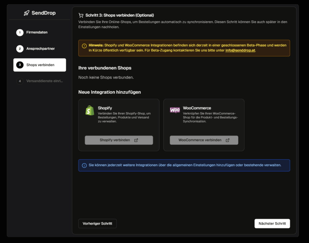309x243 pixels.
Task: Click the Hinweis label in the warning
Action: tap(96, 45)
